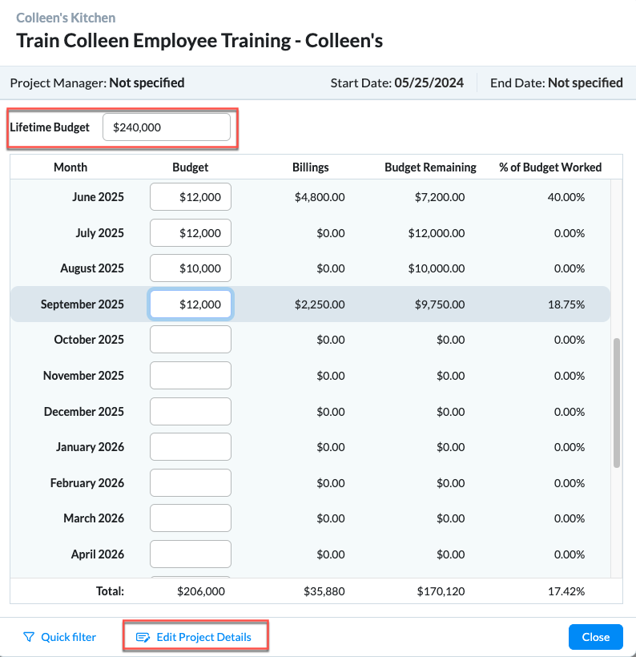Click the empty March 2026 budget field
This screenshot has height=657, width=636.
click(x=191, y=518)
